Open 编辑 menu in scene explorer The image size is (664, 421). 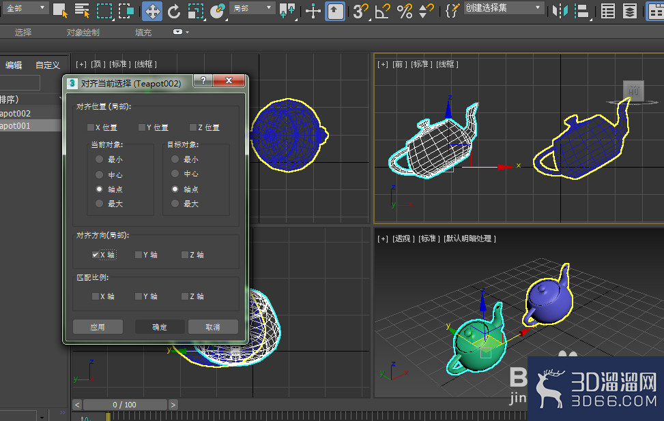click(14, 65)
